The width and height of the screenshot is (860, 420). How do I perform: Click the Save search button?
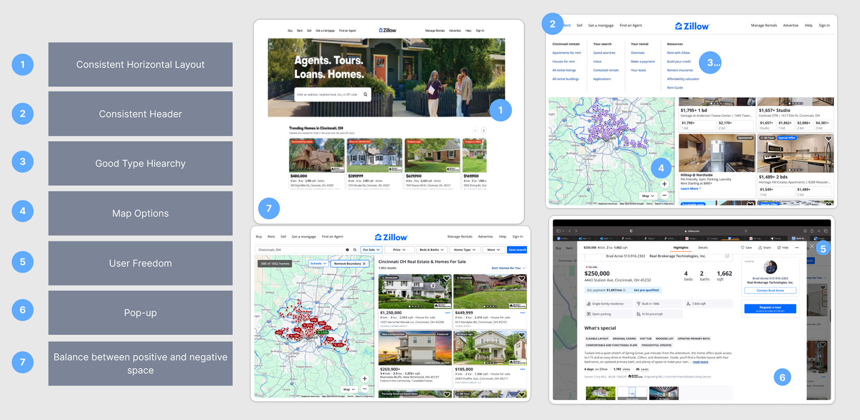(517, 250)
